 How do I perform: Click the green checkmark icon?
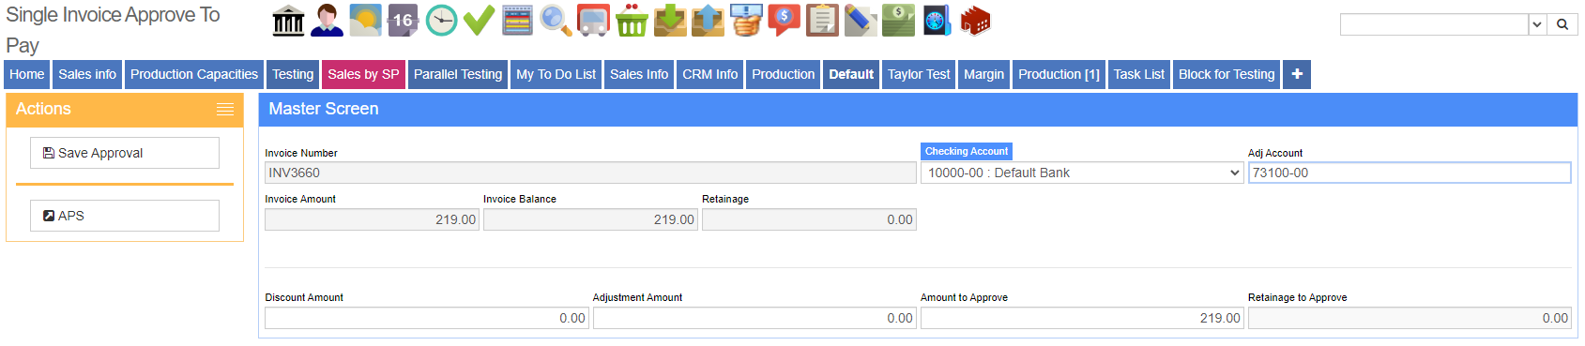tap(479, 20)
